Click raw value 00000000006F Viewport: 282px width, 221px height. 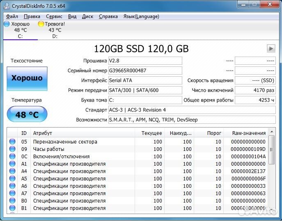point(249,179)
